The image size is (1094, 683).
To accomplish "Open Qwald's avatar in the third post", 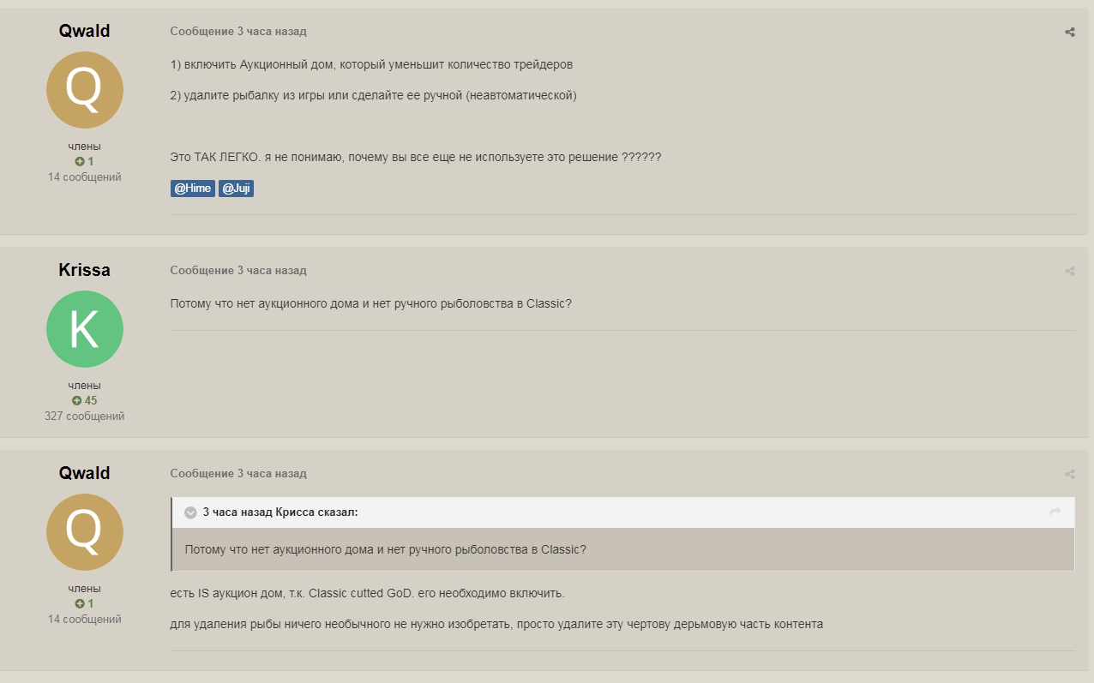I will [84, 532].
